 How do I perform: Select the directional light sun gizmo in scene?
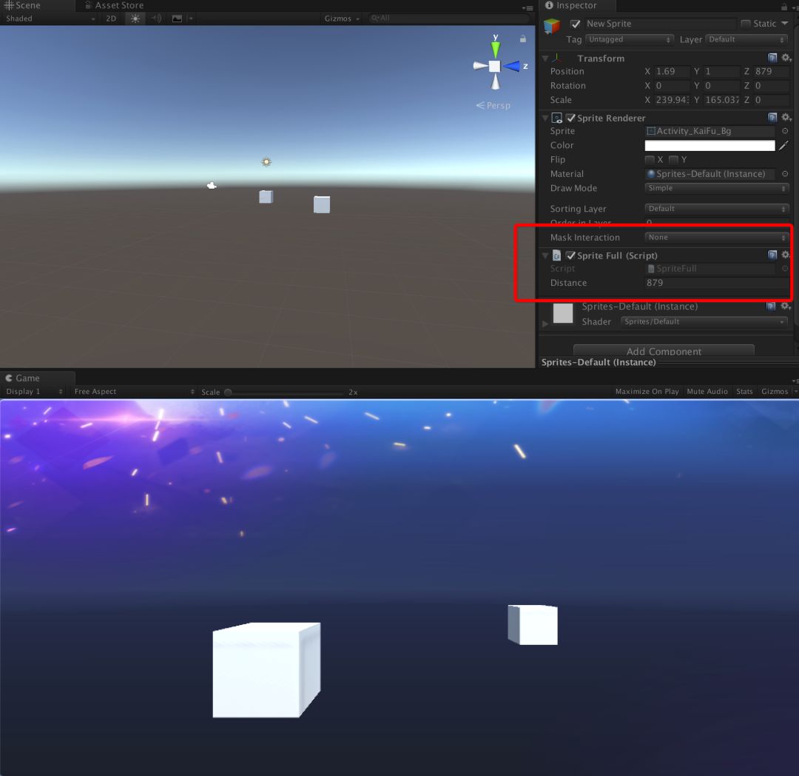pos(266,162)
